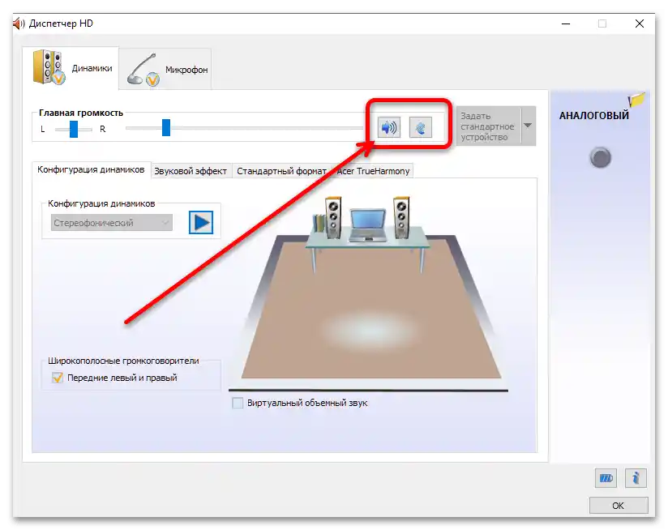This screenshot has width=668, height=530.
Task: Click the Главная громкость label
Action: (x=81, y=113)
